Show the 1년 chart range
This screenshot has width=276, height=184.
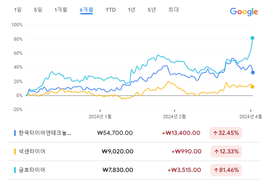[131, 10]
